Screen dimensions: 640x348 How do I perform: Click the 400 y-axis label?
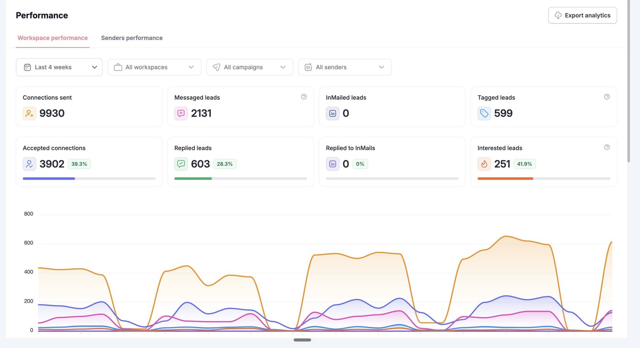pyautogui.click(x=29, y=272)
